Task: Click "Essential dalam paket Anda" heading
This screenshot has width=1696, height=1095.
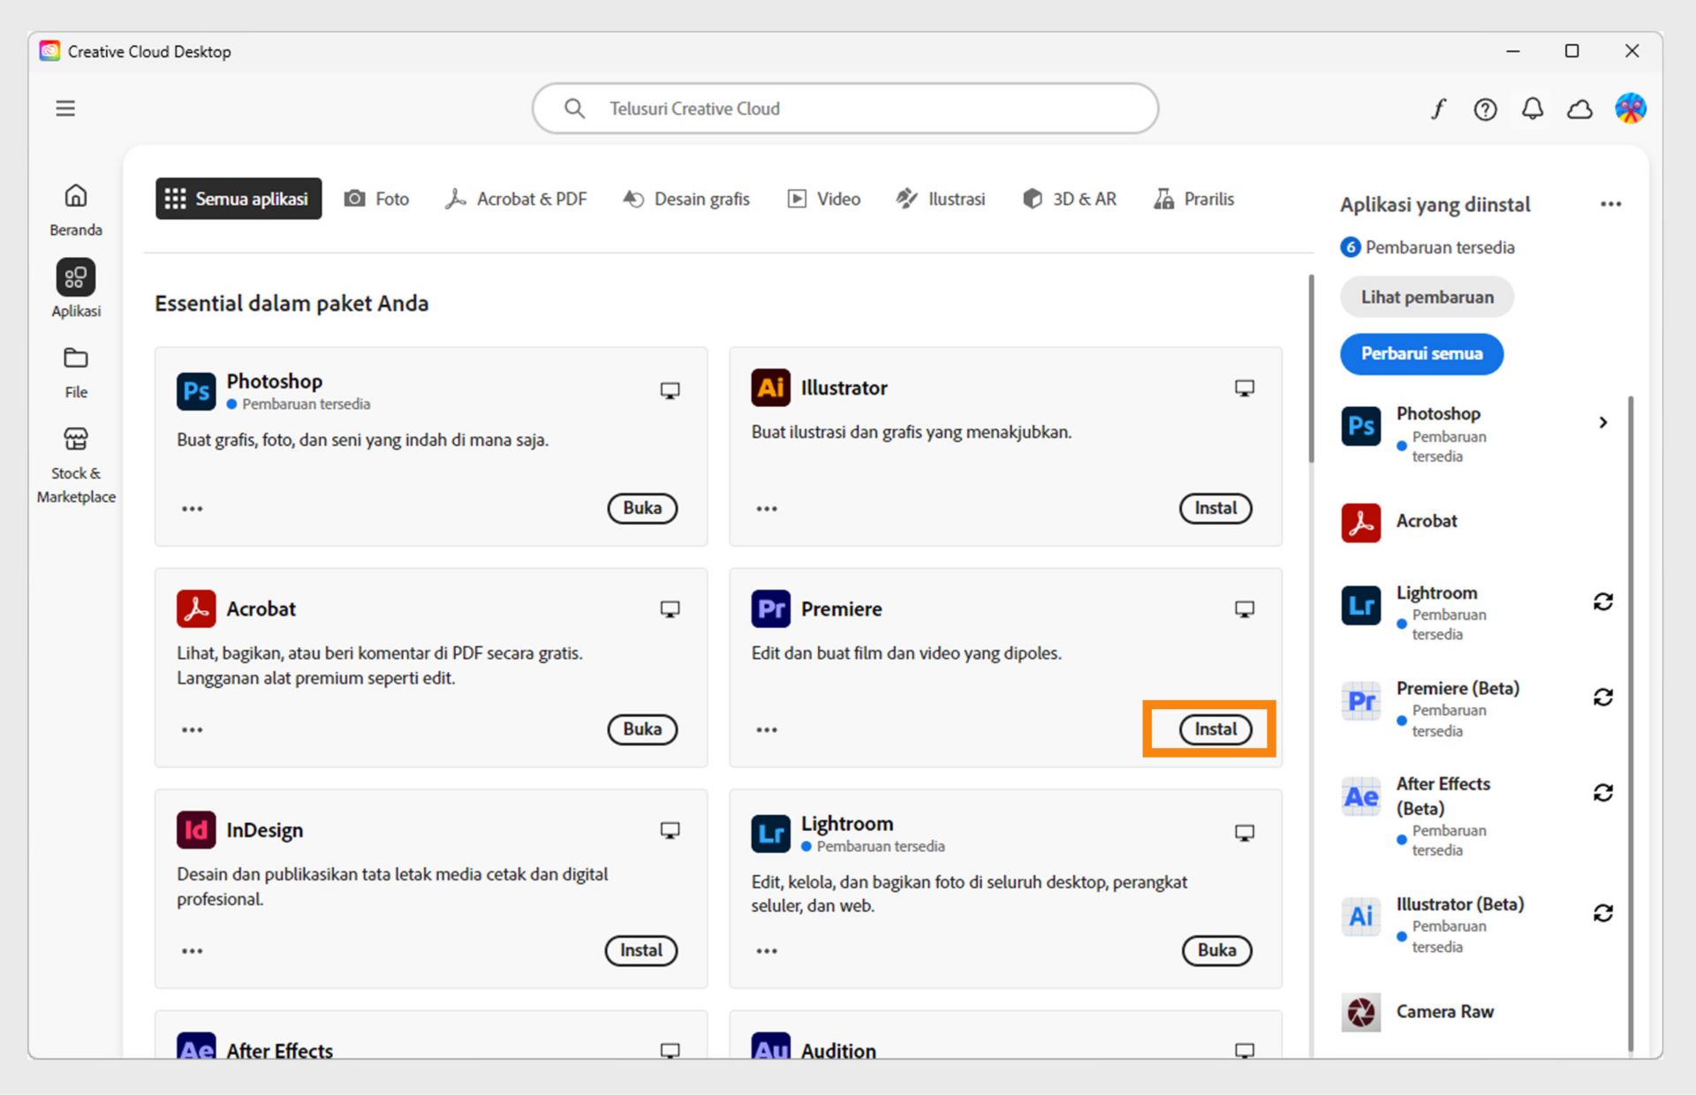Action: (291, 303)
